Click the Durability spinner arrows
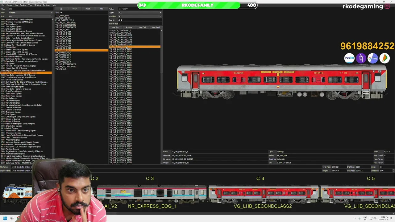The image size is (395, 222). point(393,171)
